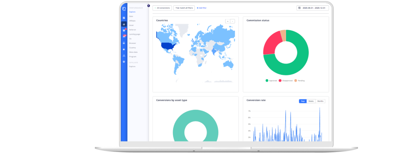Open the Asset menu item
Viewport: 417px width, 154px height.
pos(131,25)
